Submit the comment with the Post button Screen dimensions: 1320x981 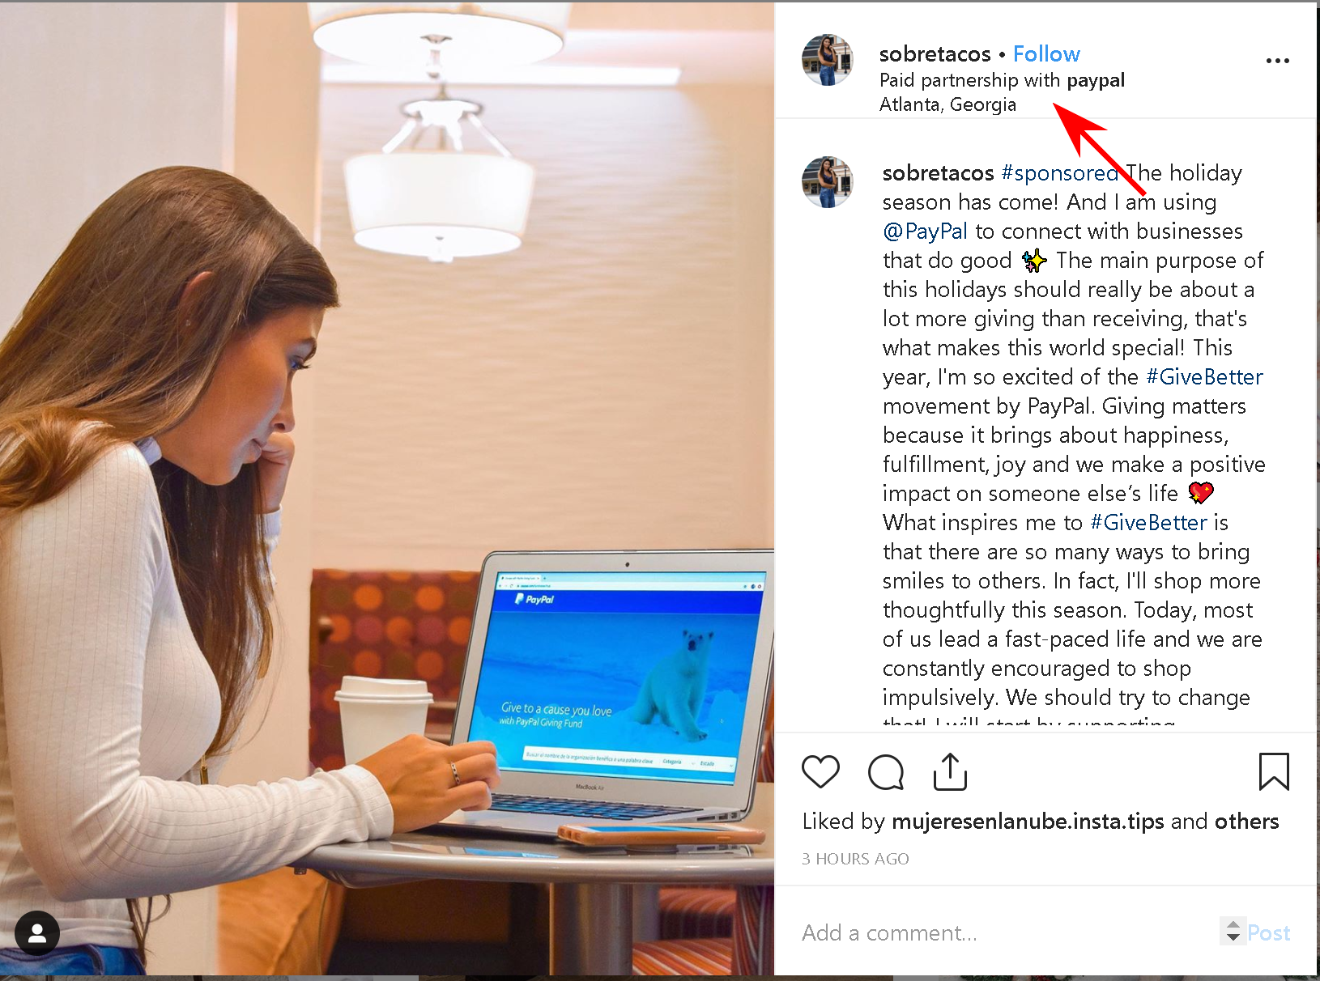(x=1268, y=933)
